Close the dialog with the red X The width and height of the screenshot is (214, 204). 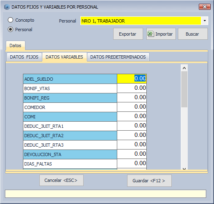click(205, 7)
